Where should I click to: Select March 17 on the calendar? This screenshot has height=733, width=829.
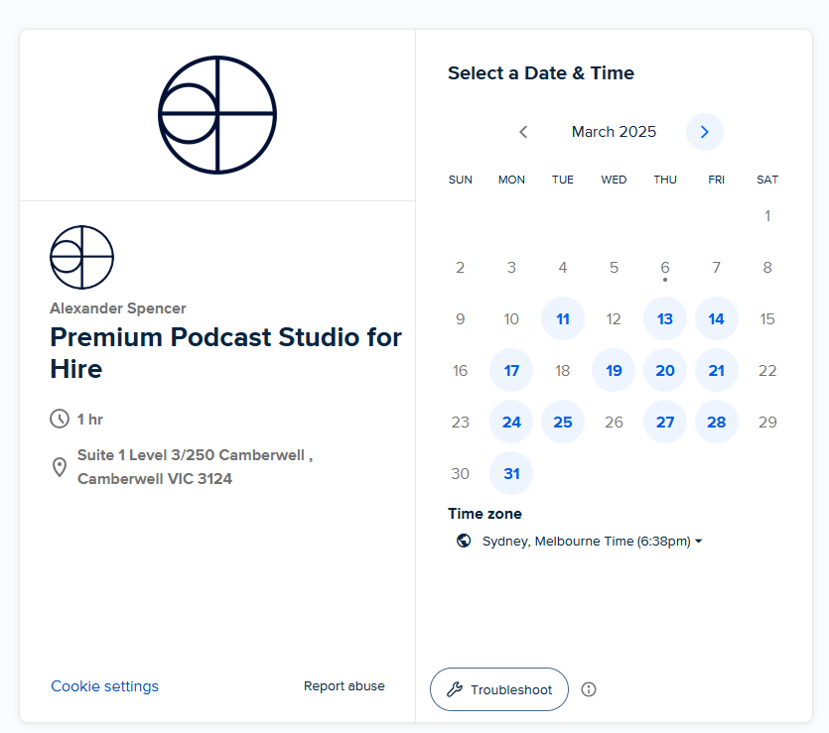(511, 370)
